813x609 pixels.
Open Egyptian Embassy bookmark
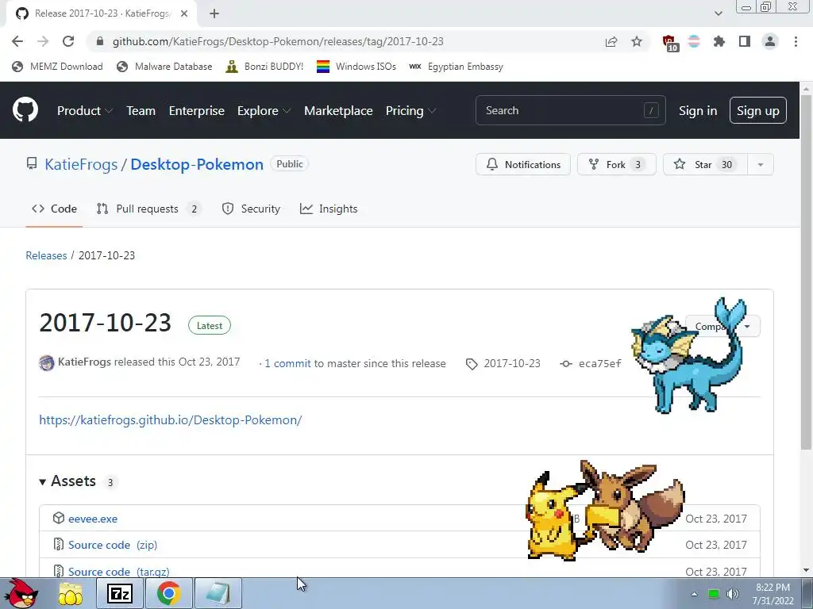pos(457,67)
